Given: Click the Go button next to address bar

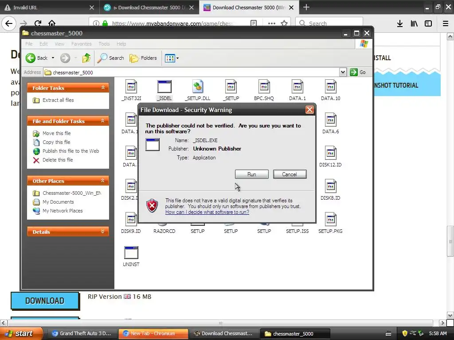Looking at the screenshot, I should point(358,72).
